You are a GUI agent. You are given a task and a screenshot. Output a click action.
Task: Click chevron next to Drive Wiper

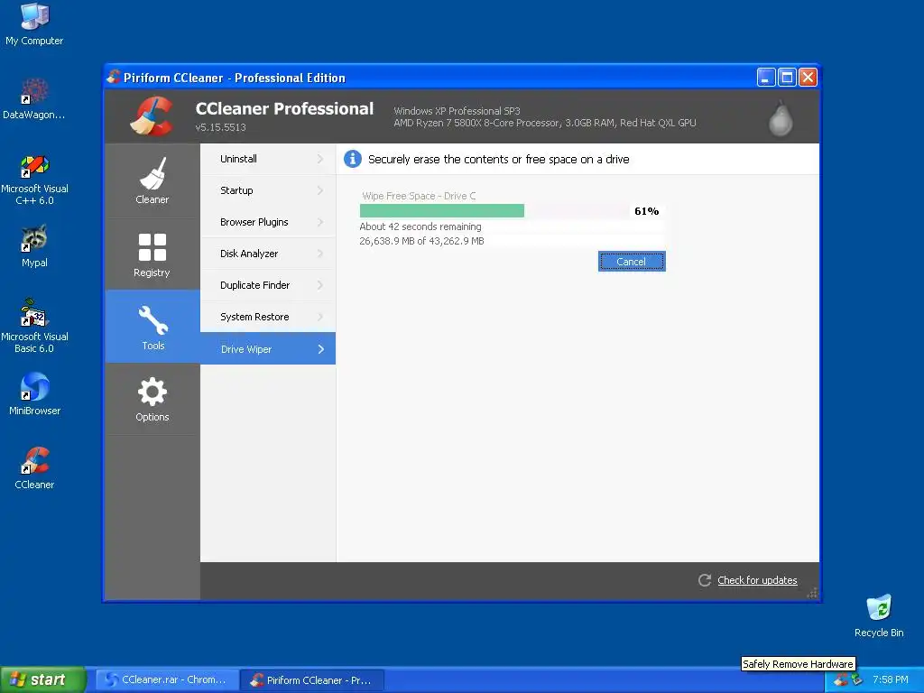pyautogui.click(x=320, y=349)
